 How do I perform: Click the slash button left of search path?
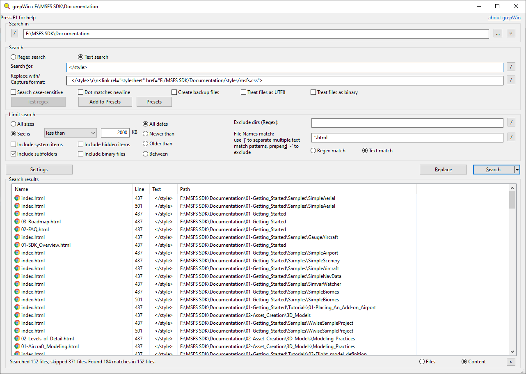click(14, 34)
